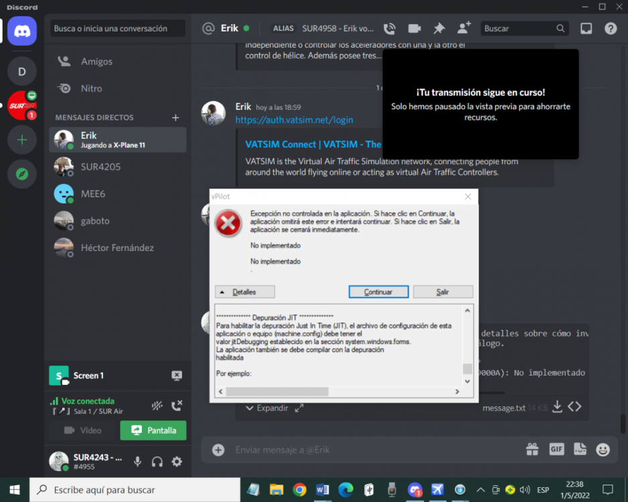This screenshot has width=628, height=502.
Task: Toggle headphones deafen in user panel
Action: pyautogui.click(x=157, y=461)
